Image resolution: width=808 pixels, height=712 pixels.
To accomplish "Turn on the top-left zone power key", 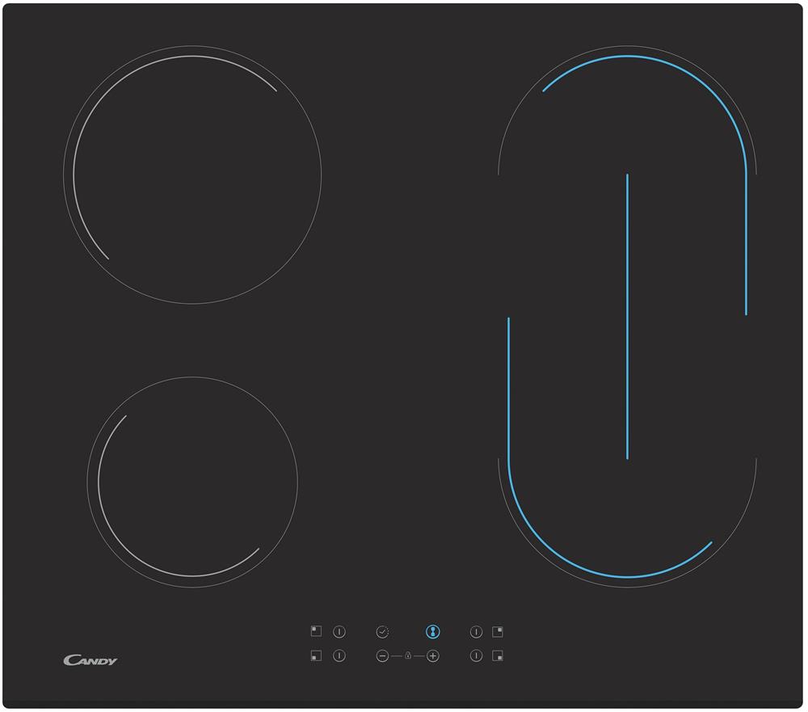I will [339, 632].
